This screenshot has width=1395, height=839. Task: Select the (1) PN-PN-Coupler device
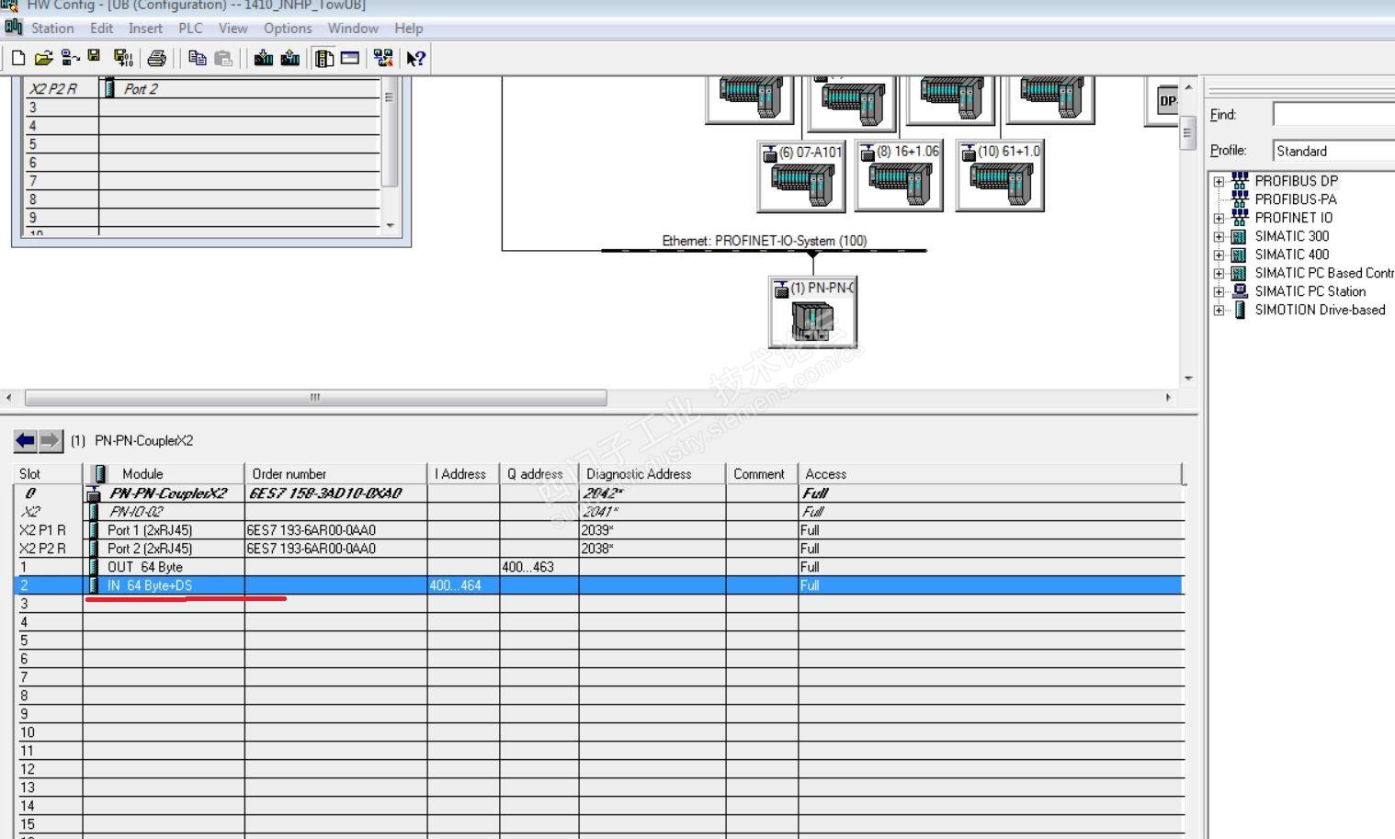coord(813,312)
